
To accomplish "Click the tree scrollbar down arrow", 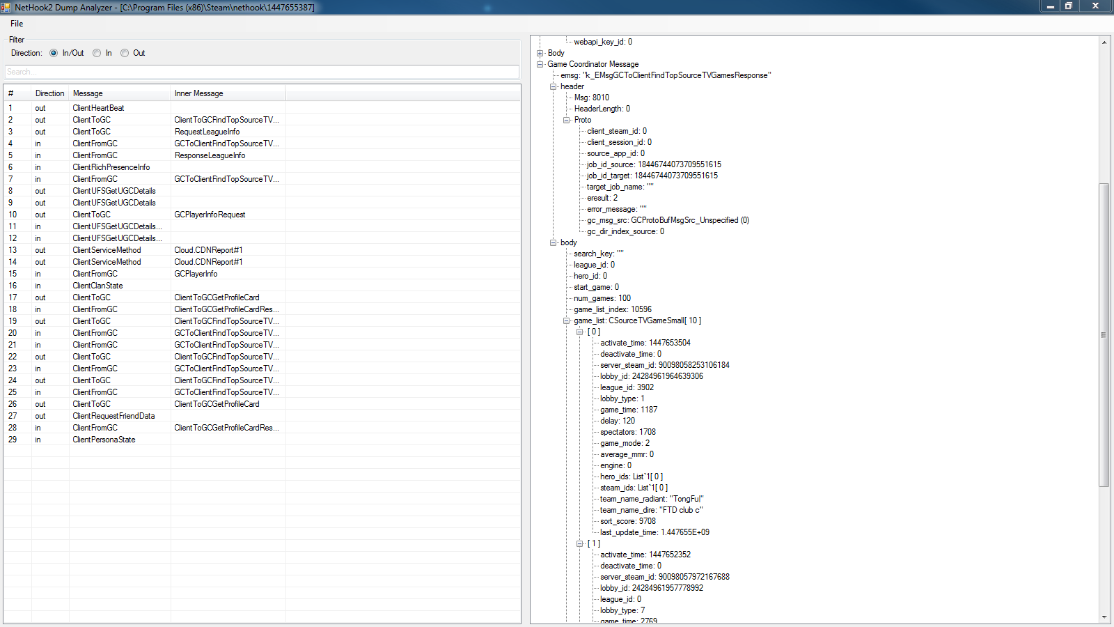I will (1104, 617).
